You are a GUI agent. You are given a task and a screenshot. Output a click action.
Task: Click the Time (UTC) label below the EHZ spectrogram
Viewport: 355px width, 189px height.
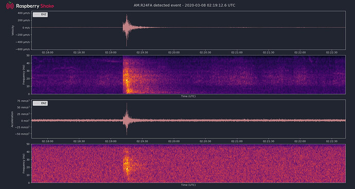click(188, 97)
